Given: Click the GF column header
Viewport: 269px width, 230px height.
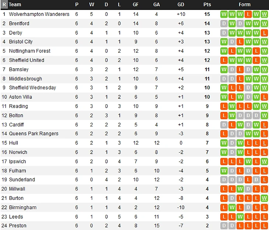Looking at the screenshot, I should [x=136, y=4].
